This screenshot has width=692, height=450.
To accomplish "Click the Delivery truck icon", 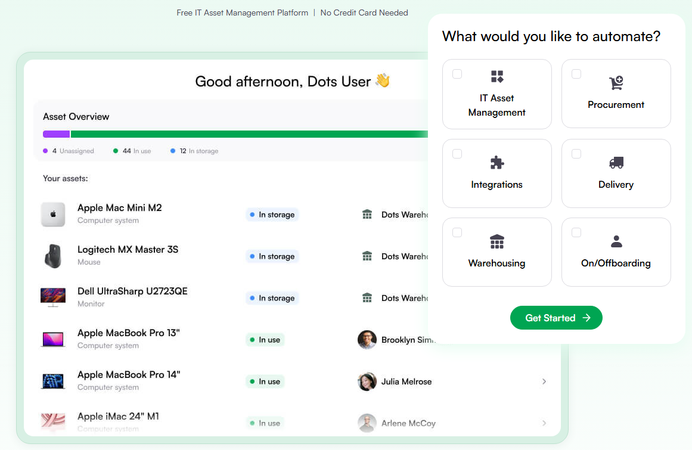I will [x=616, y=163].
